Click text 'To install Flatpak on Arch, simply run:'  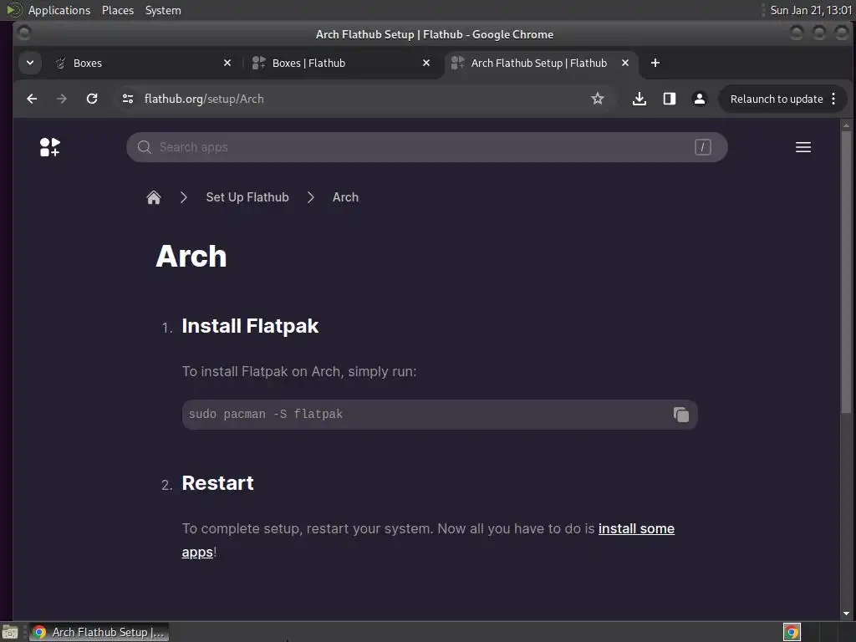point(299,372)
